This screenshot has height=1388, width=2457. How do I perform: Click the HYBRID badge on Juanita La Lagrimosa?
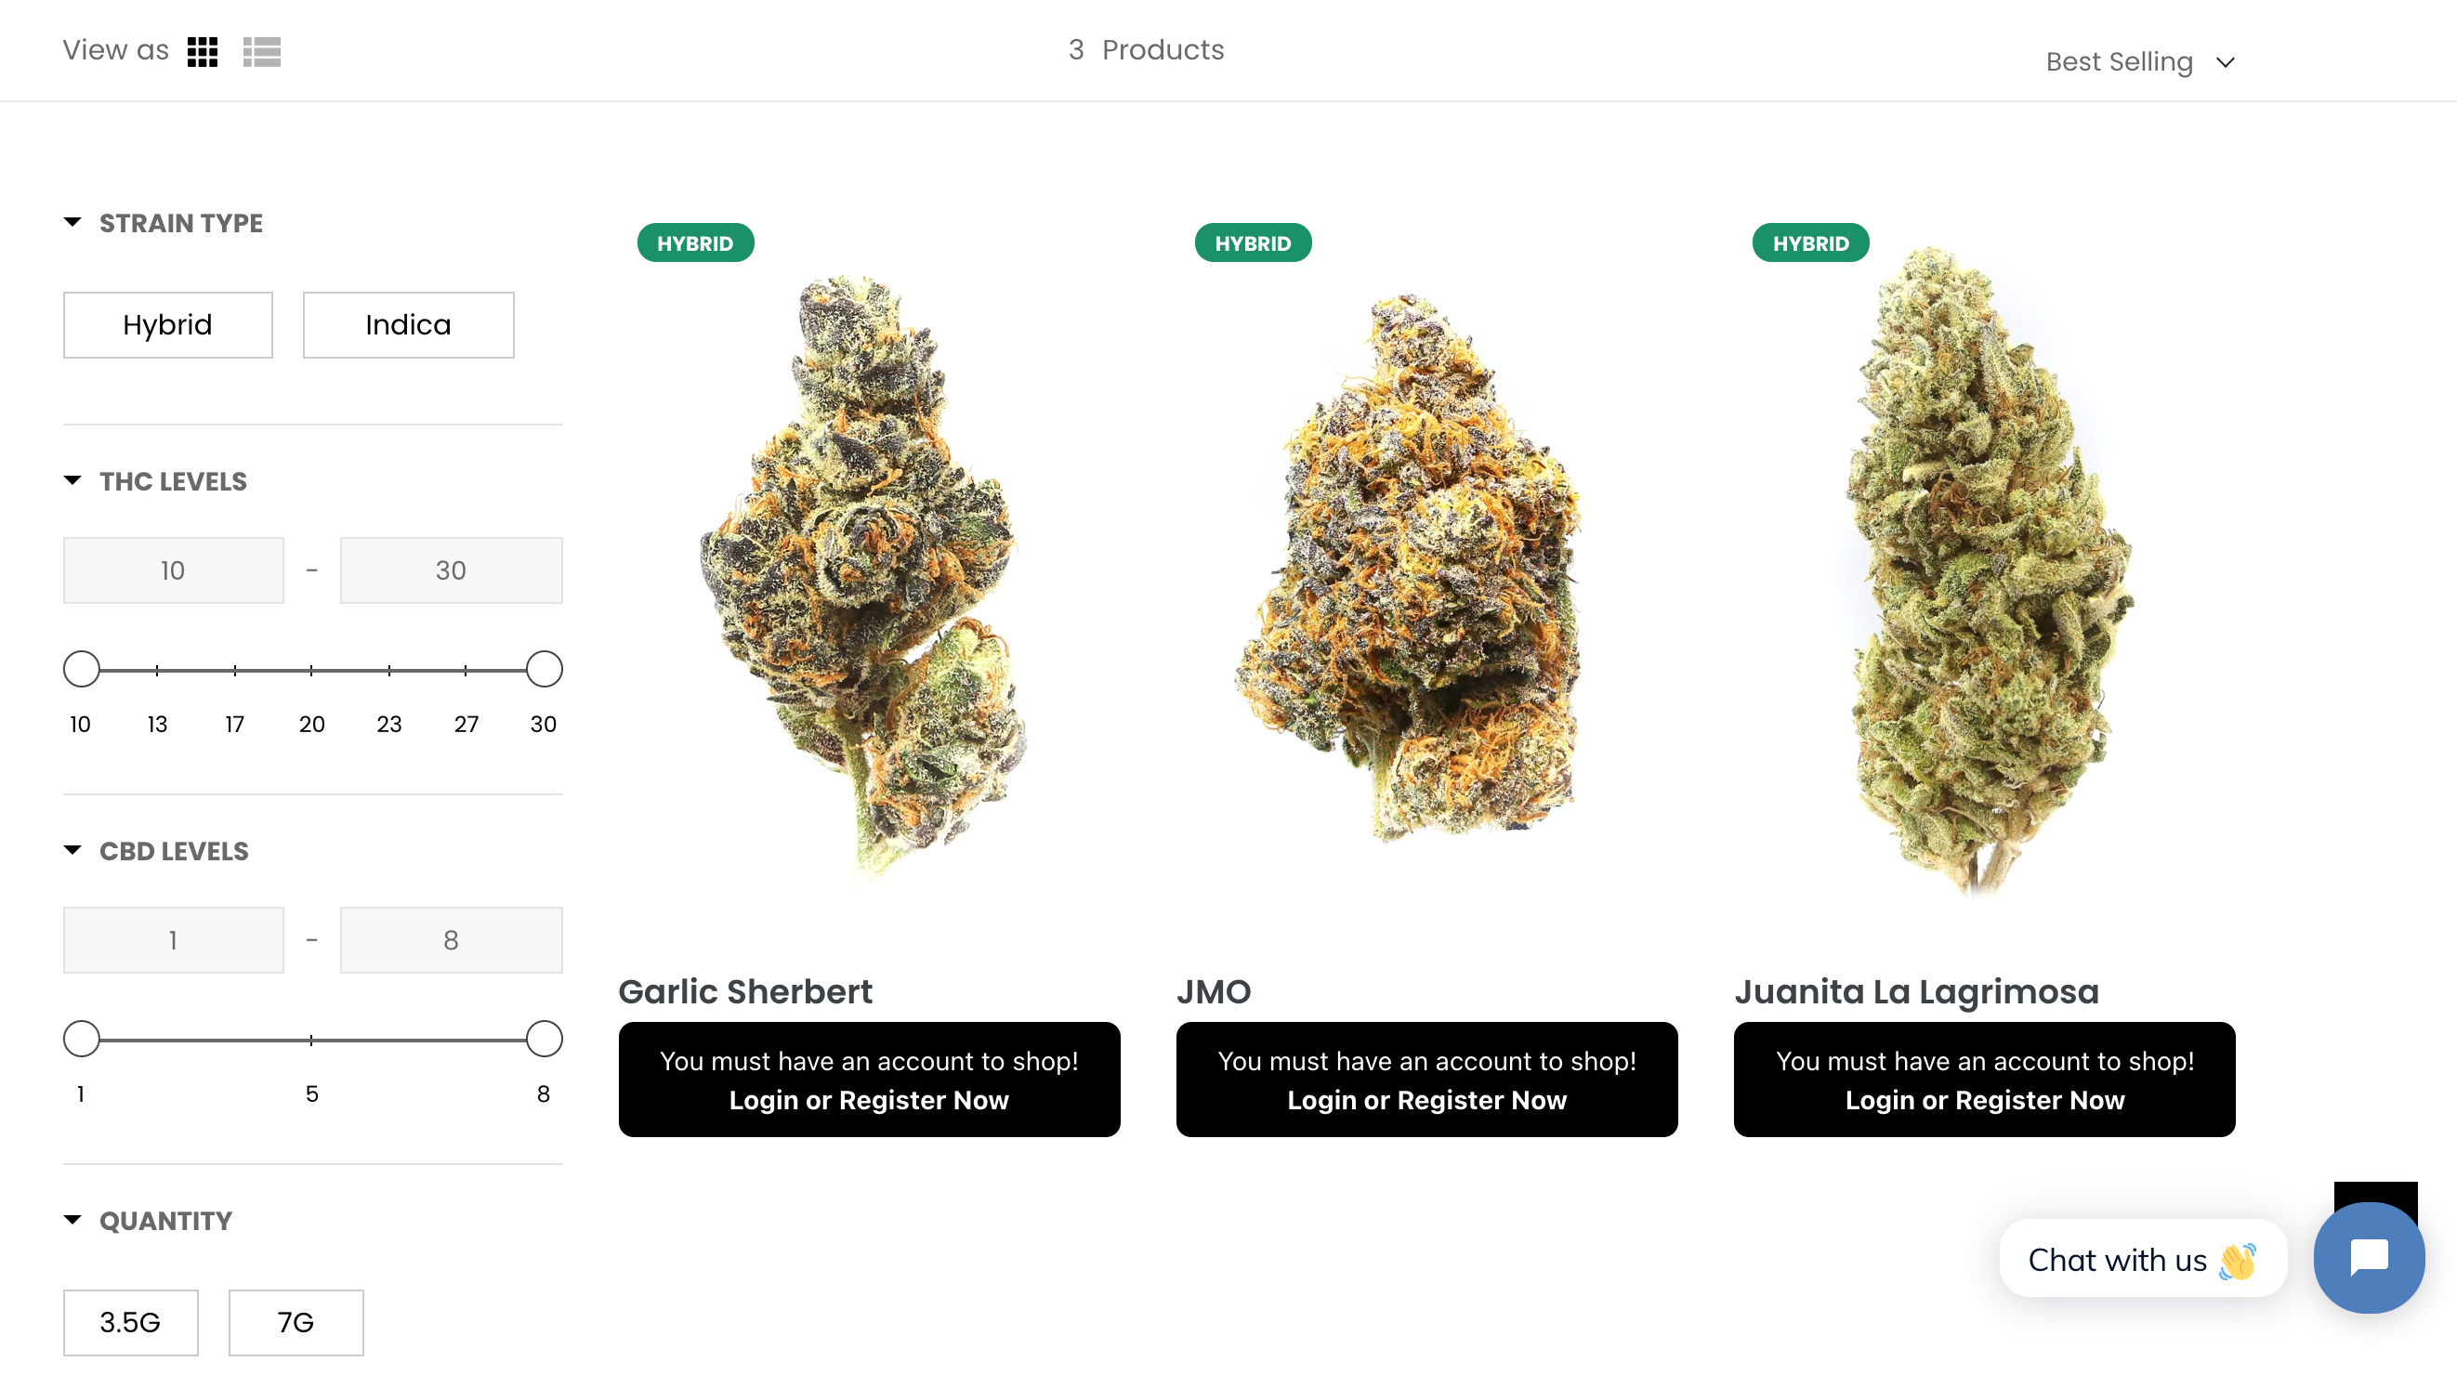tap(1810, 243)
